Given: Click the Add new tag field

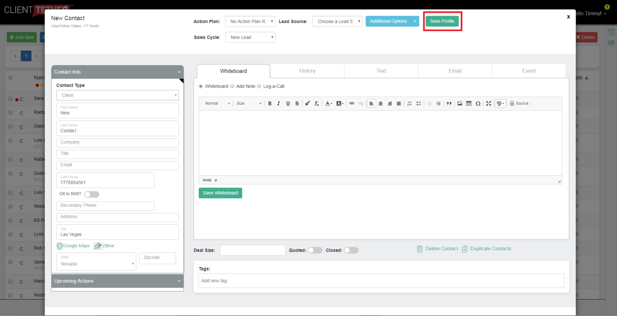Looking at the screenshot, I should point(381,281).
